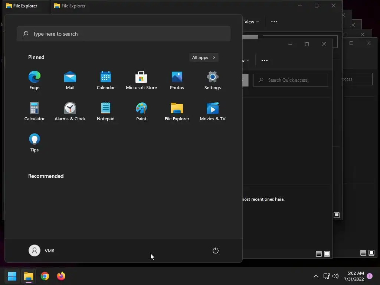
Task: Switch to the first File Explorer tab
Action: coord(27,6)
